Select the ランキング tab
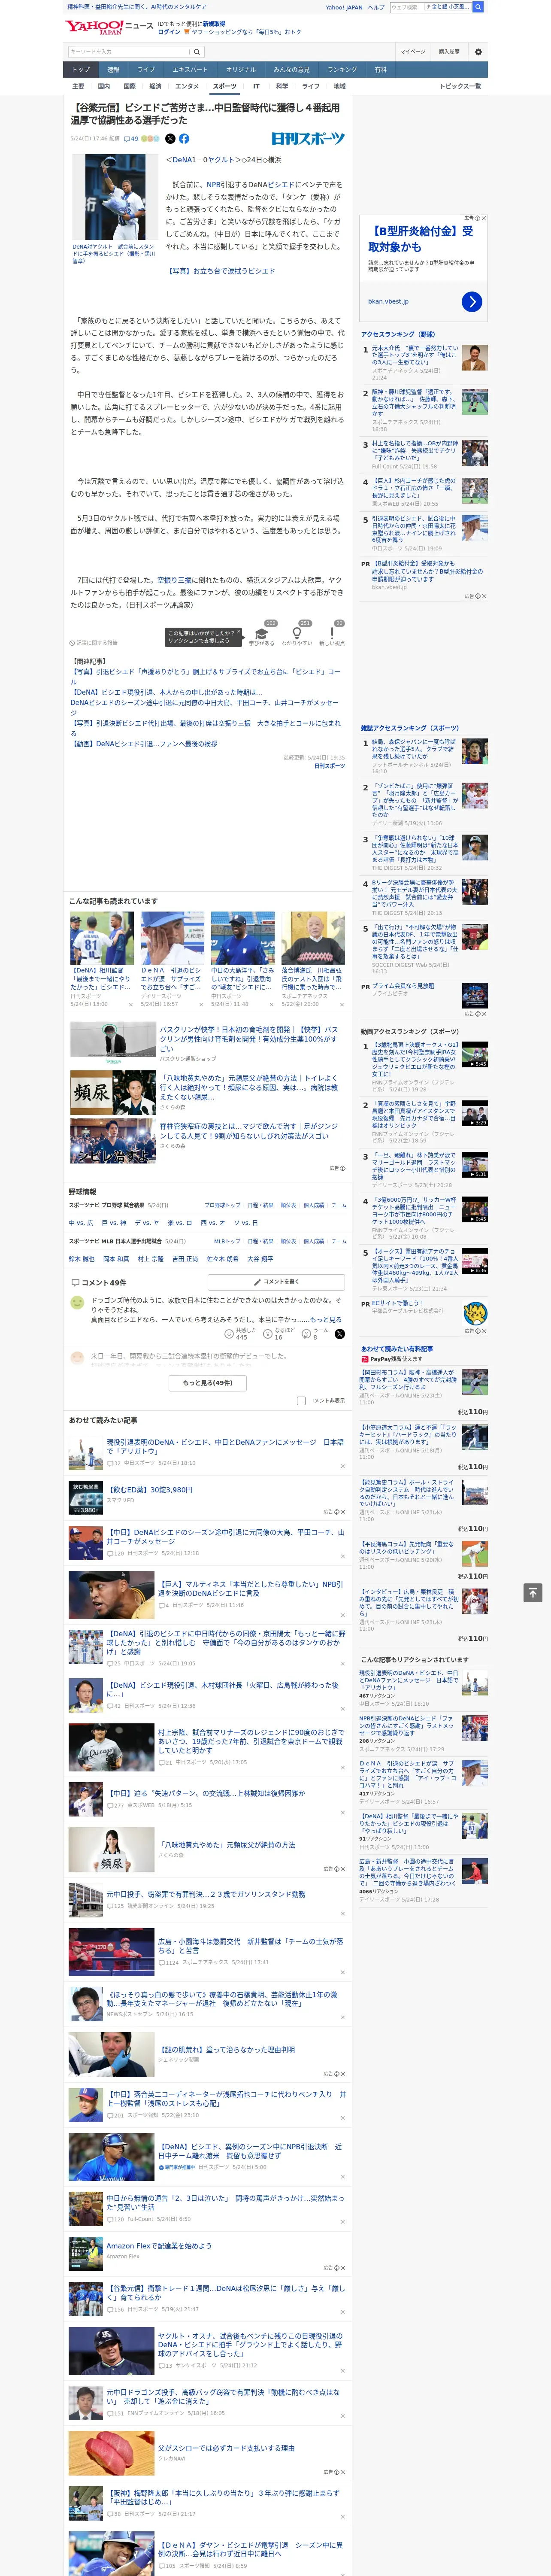This screenshot has height=2576, width=551. (342, 70)
